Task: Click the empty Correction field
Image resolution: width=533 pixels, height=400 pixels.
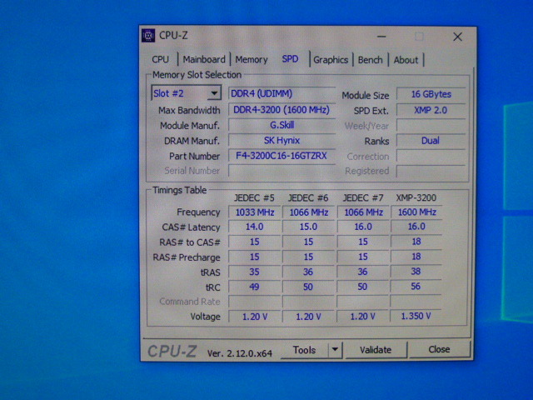Action: [x=431, y=156]
